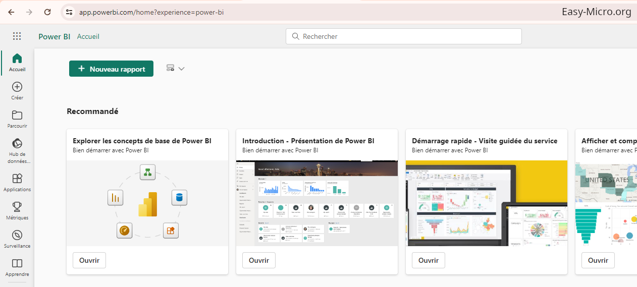Expand the layout view chevron dropdown
637x287 pixels.
pyautogui.click(x=181, y=69)
